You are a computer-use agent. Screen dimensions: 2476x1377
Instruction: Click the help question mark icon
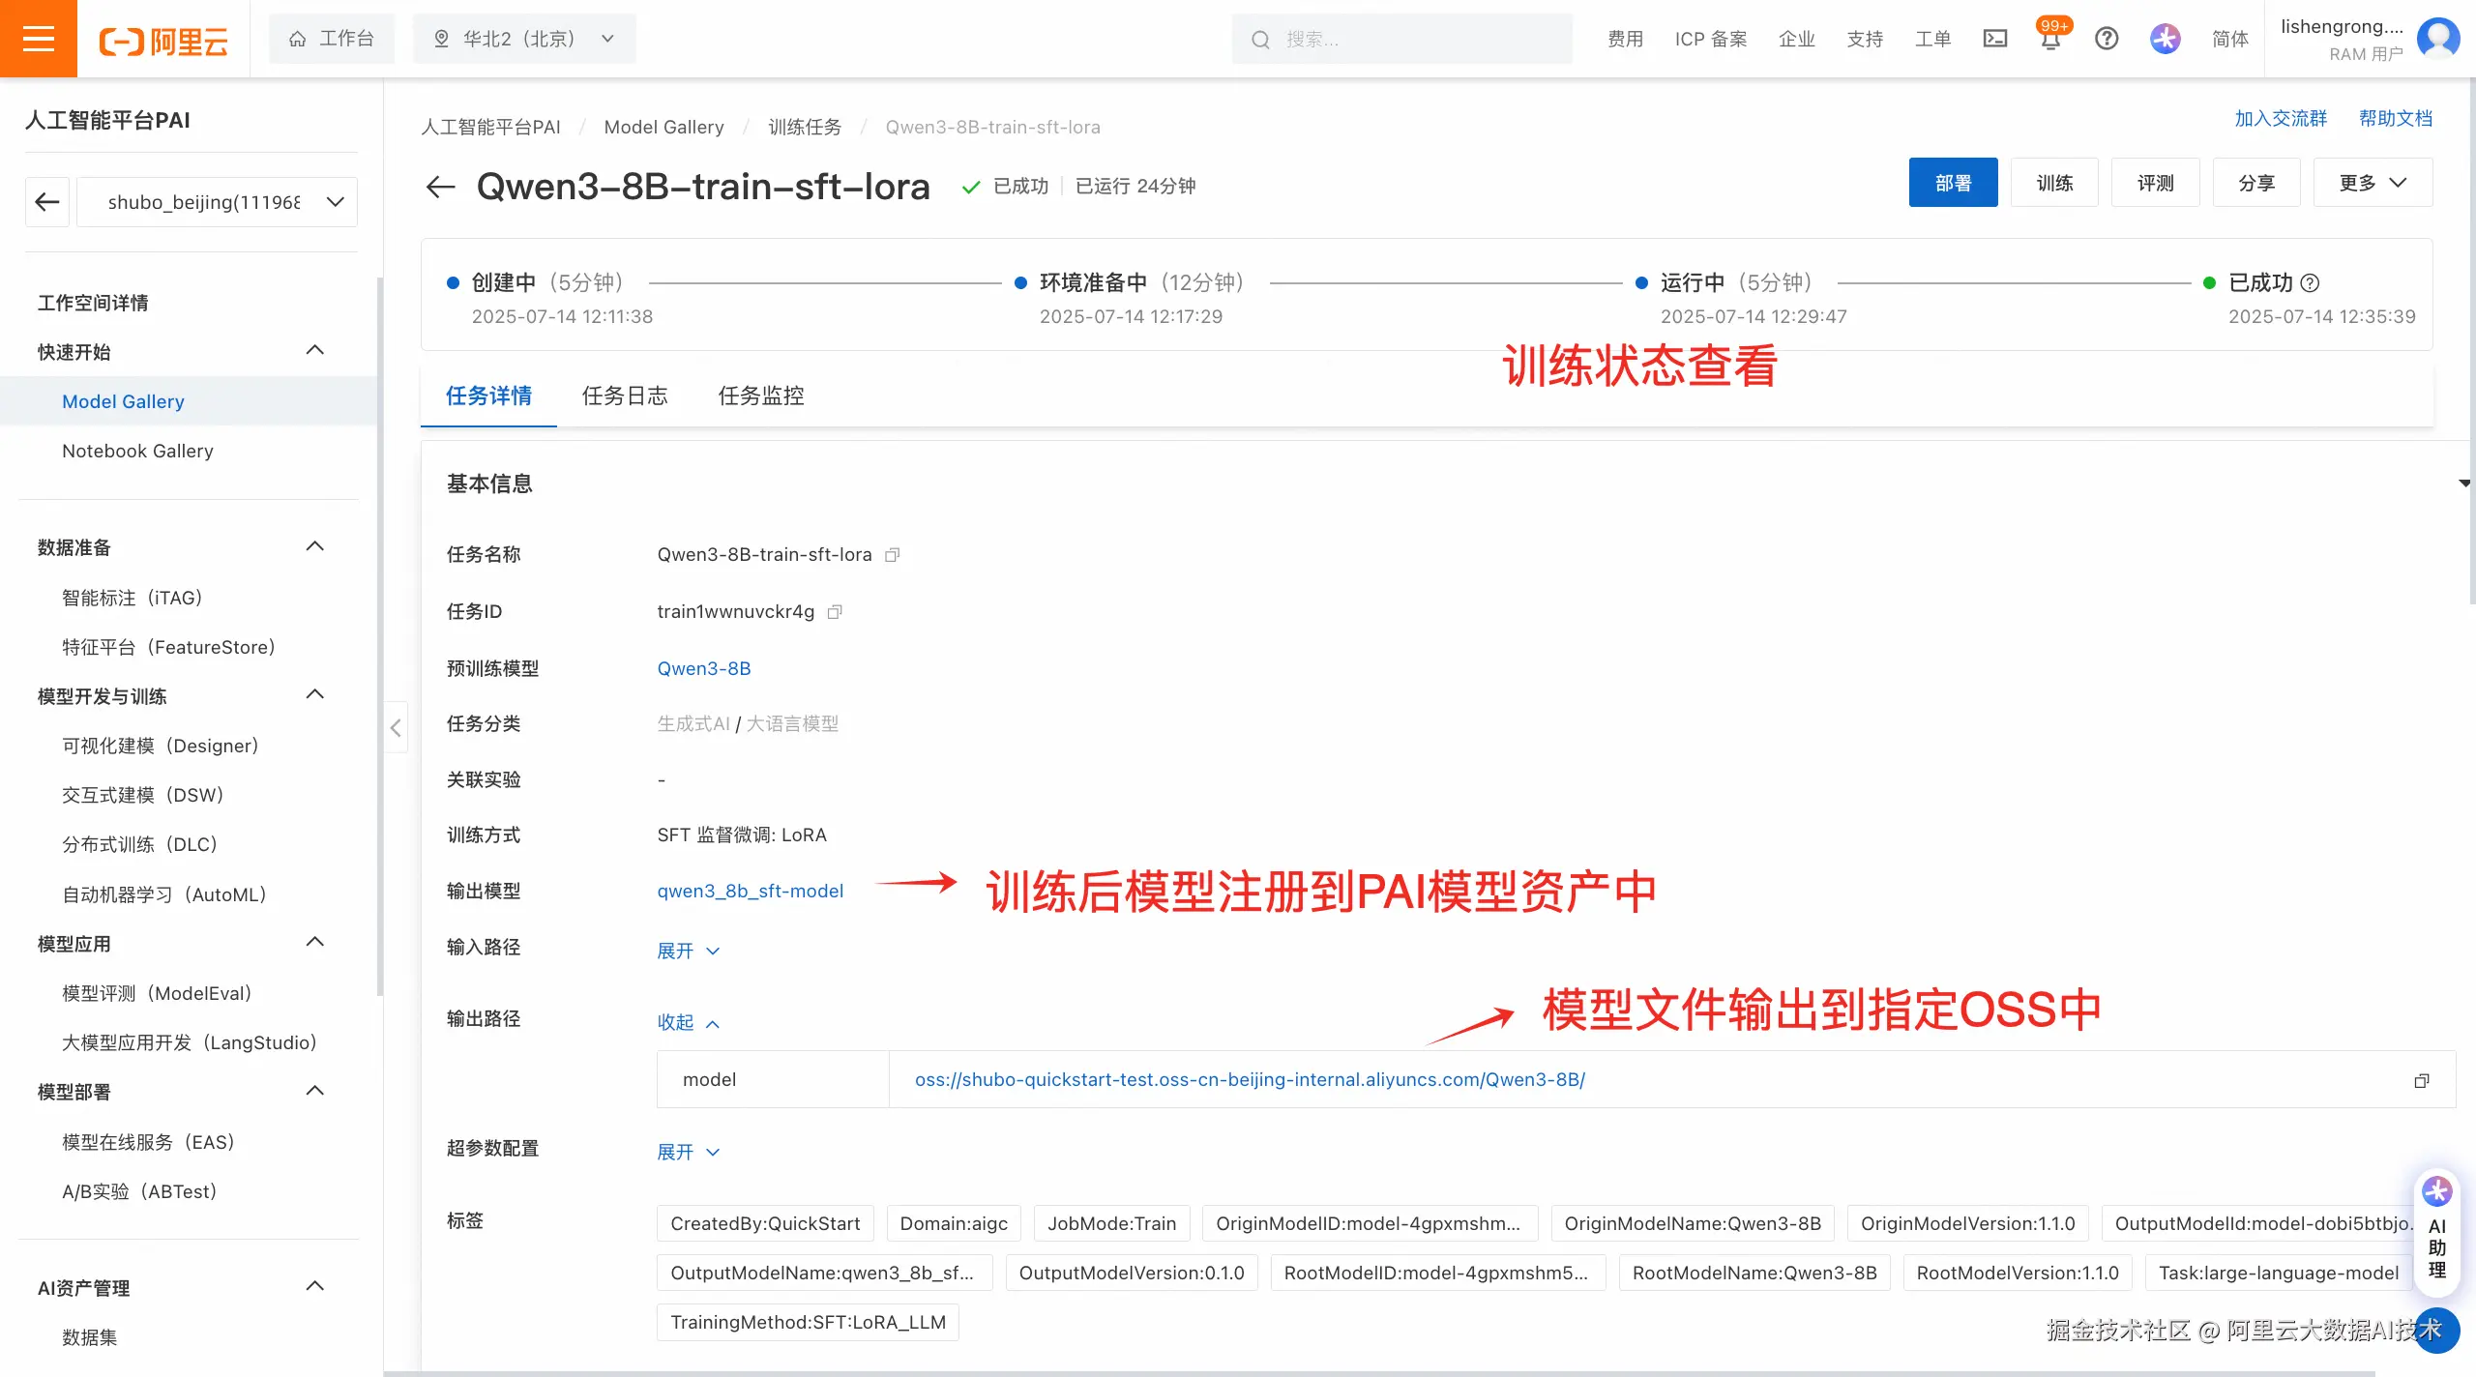(x=2107, y=39)
